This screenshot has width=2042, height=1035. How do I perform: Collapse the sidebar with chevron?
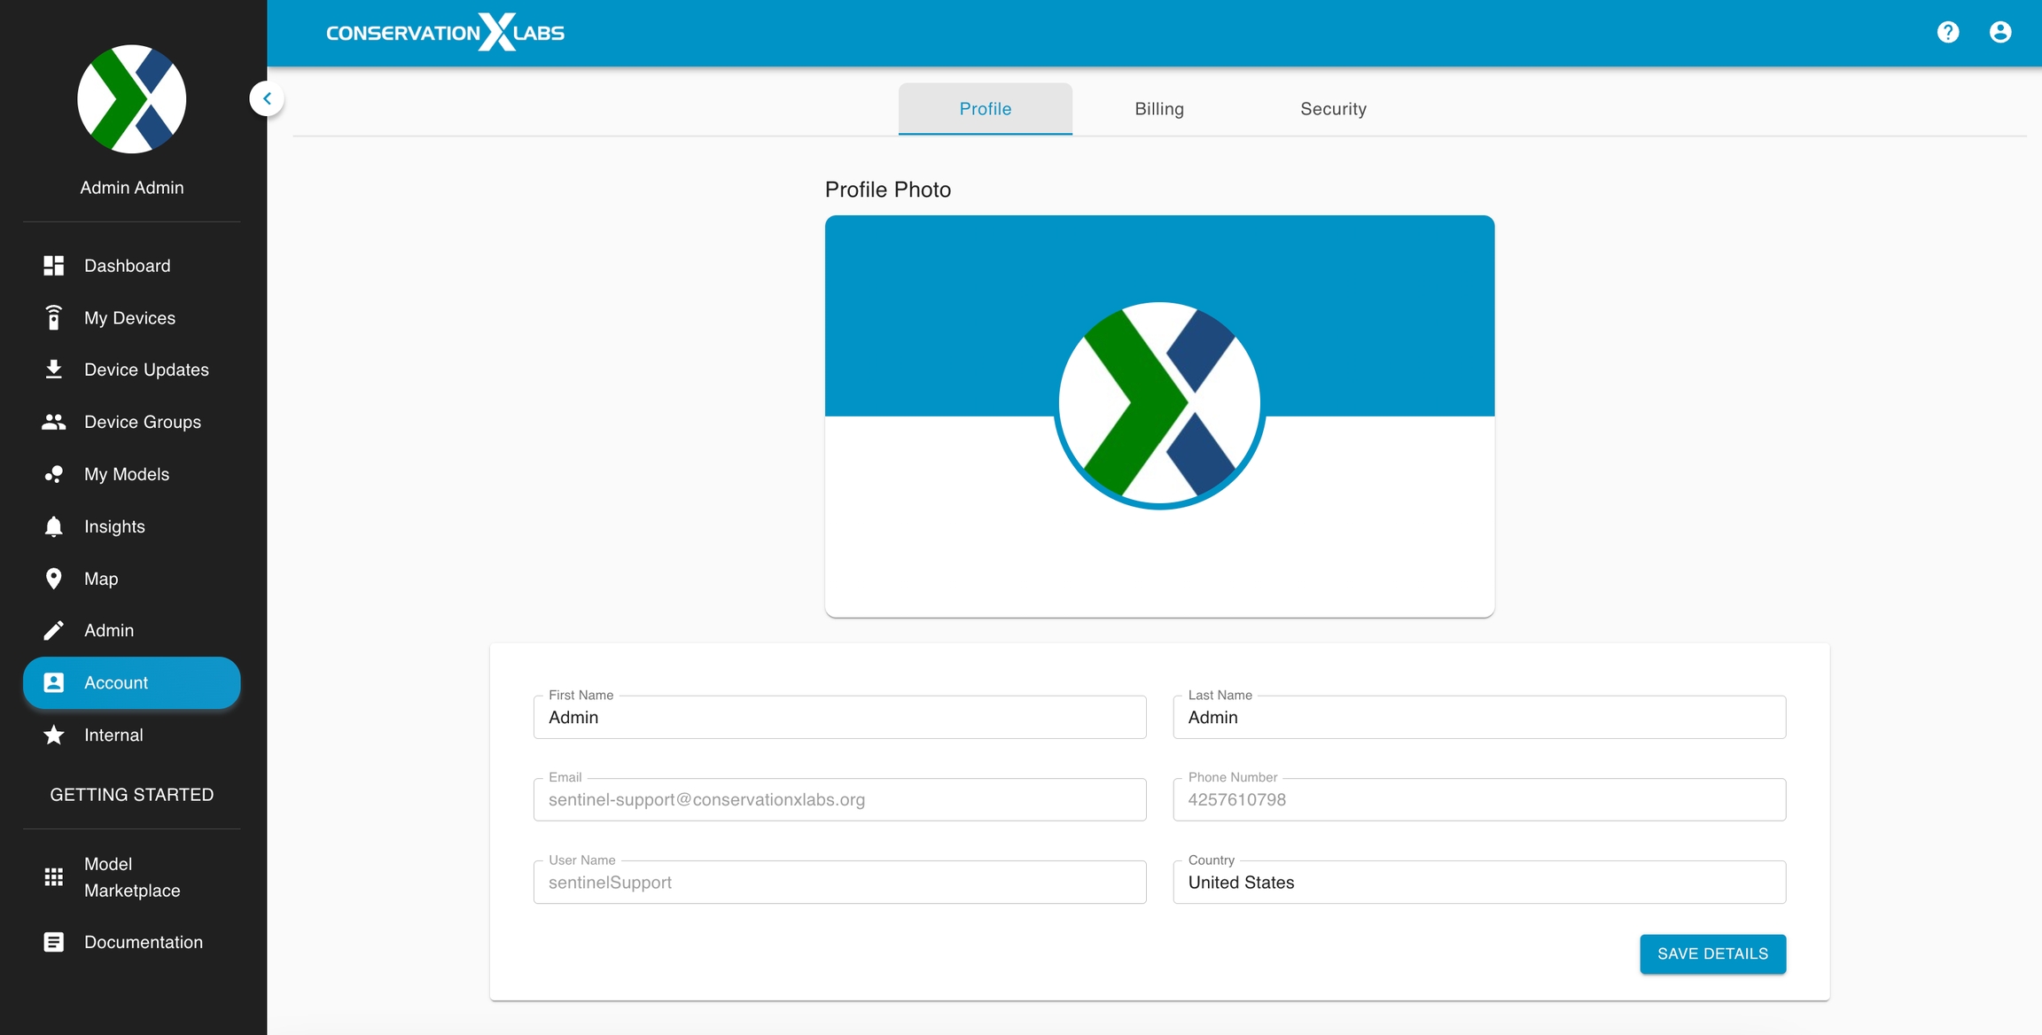(x=267, y=98)
